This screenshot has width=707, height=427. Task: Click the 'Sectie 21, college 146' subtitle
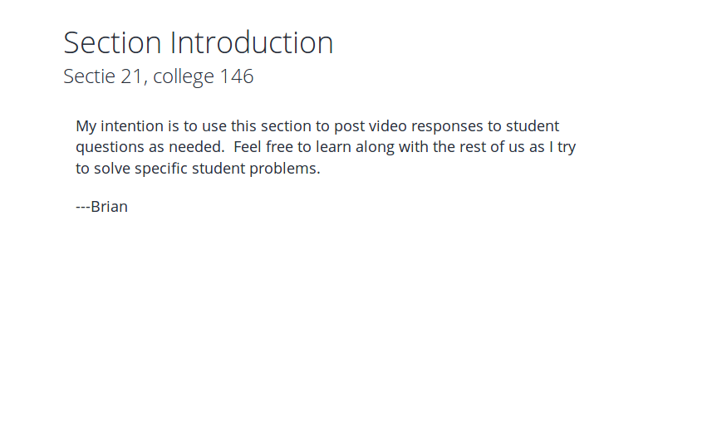point(158,76)
